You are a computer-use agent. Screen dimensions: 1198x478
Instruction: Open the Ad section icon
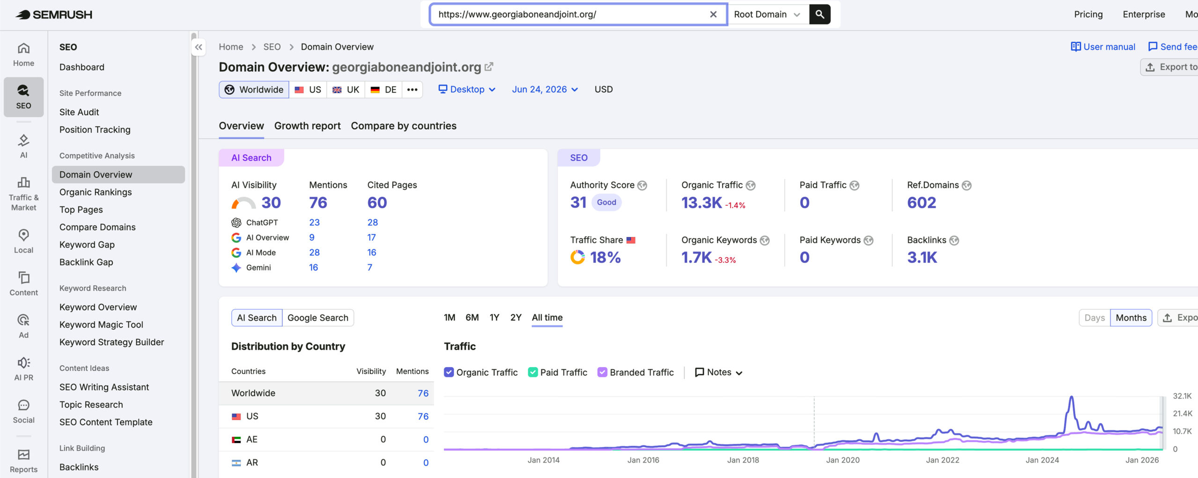click(x=23, y=326)
